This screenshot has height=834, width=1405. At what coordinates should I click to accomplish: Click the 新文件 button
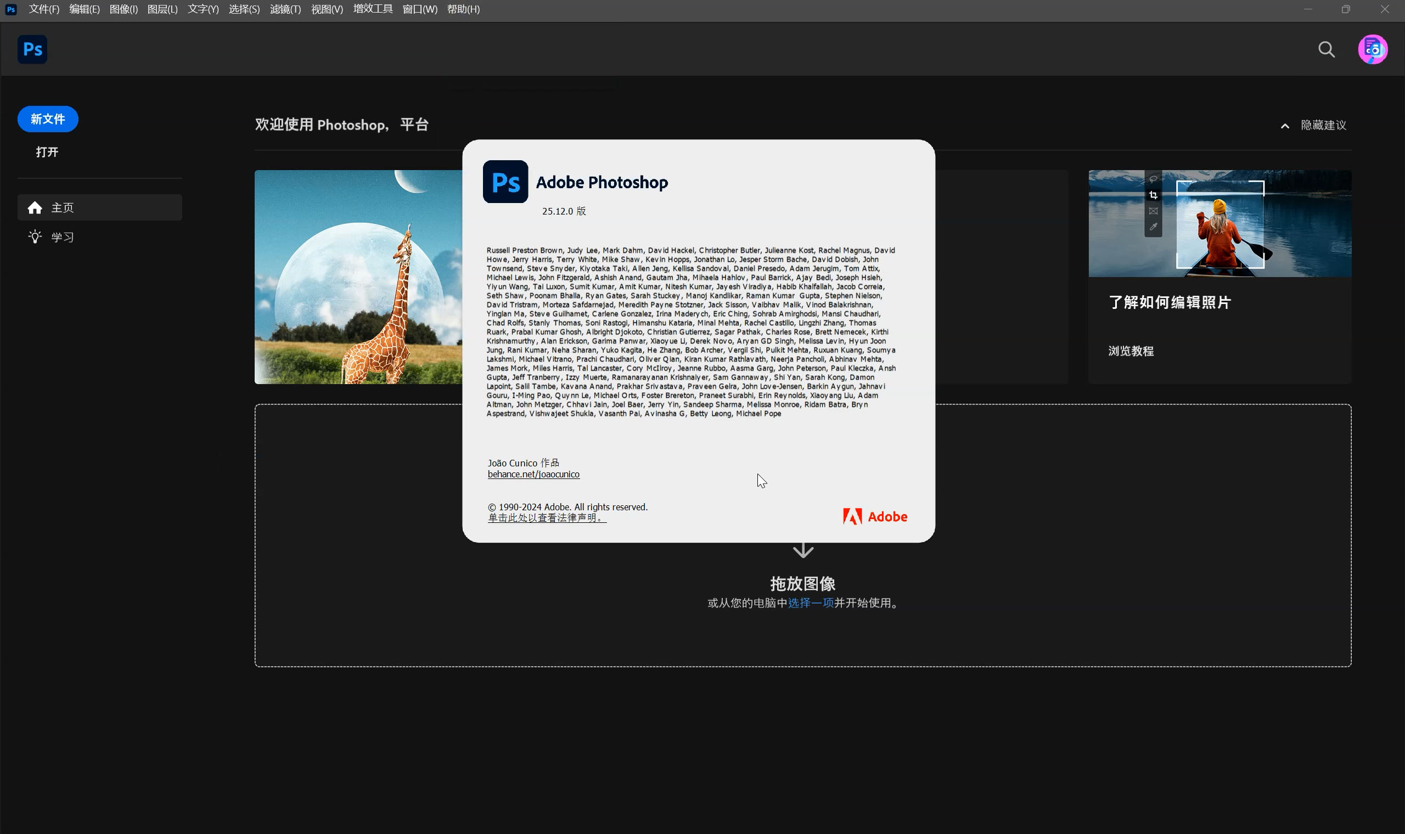(48, 119)
